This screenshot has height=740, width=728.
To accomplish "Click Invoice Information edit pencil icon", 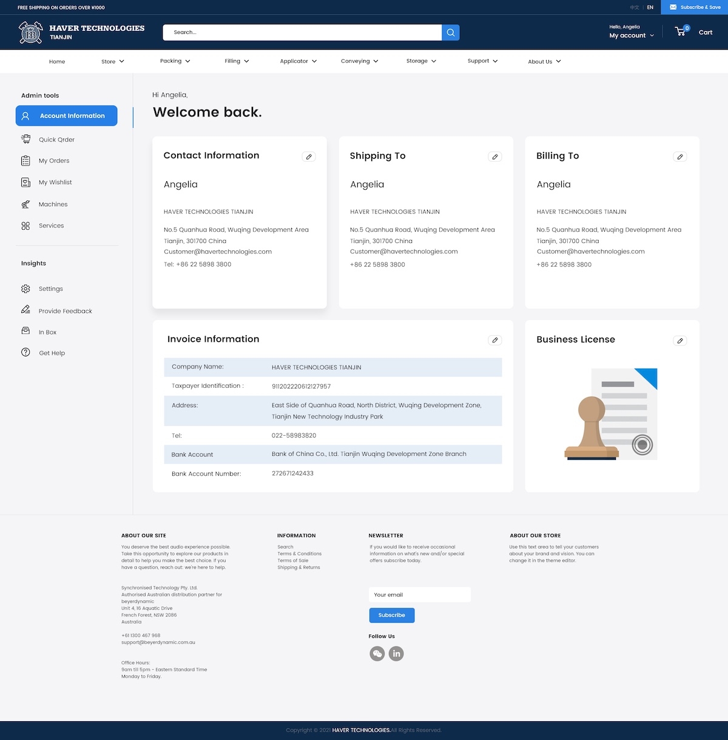I will pyautogui.click(x=495, y=341).
